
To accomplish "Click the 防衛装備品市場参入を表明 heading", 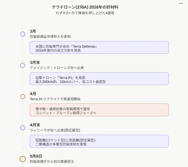I will (50, 37).
